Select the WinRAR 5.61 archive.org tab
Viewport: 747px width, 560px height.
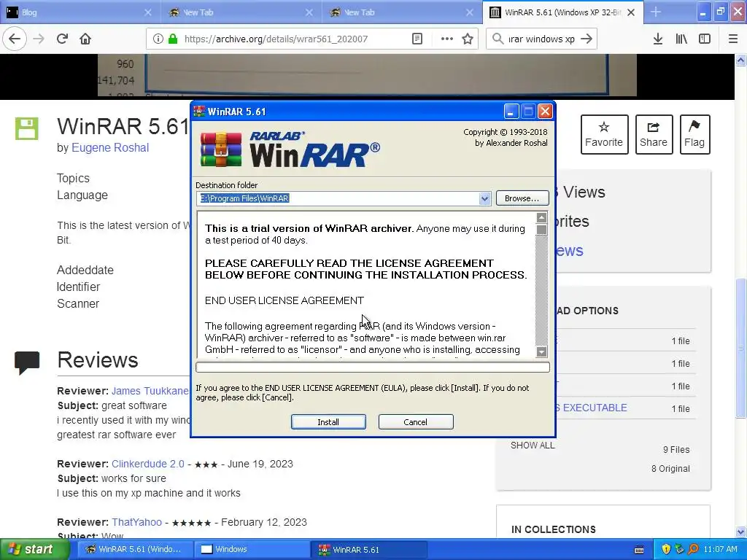[x=562, y=12]
